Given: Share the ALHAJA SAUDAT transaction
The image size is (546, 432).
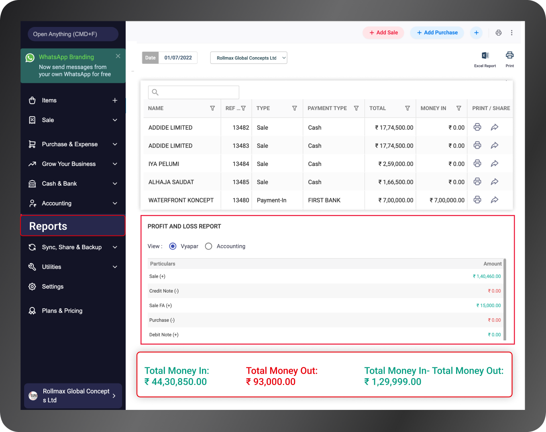Looking at the screenshot, I should point(495,181).
